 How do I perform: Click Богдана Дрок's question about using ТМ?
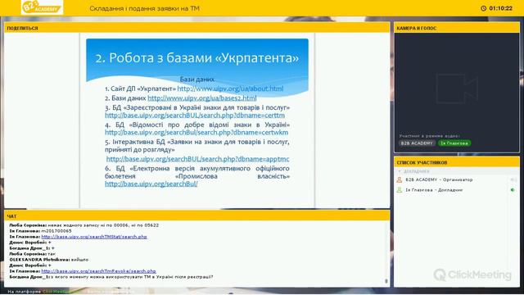tap(111, 277)
